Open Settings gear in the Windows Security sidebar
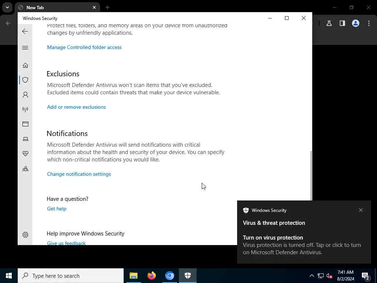Viewport: 377px width, 283px height. (x=25, y=235)
